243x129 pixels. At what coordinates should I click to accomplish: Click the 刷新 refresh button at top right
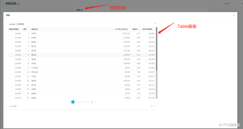[227, 4]
